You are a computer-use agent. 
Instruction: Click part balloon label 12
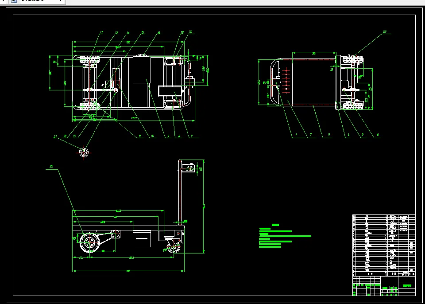pos(101,32)
